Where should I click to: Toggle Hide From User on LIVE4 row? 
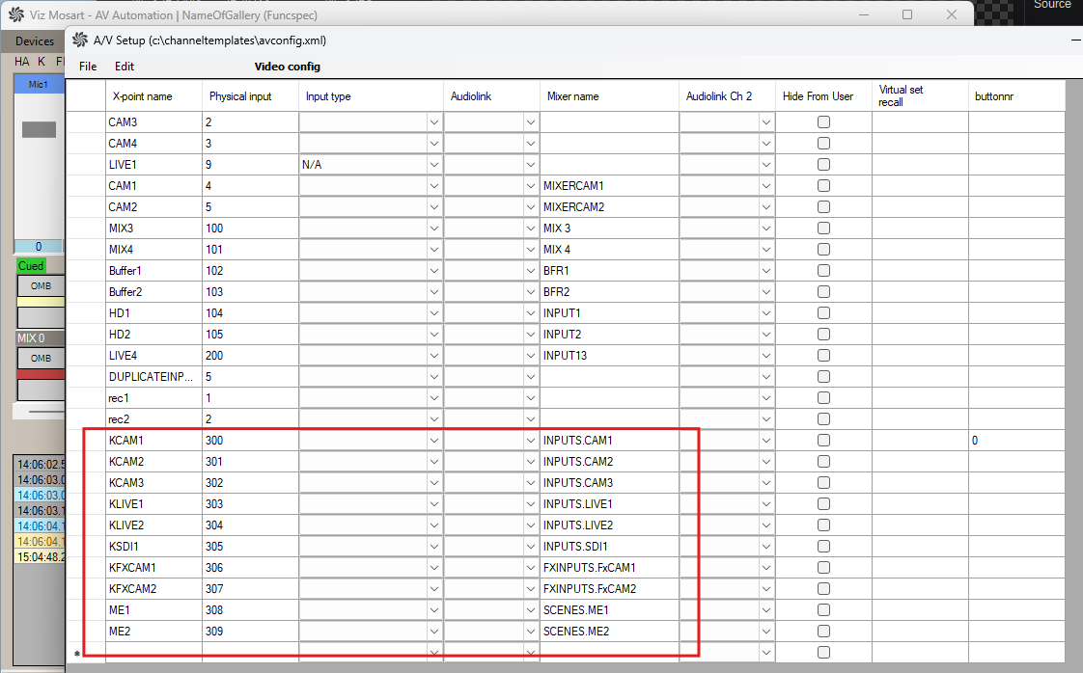(823, 356)
